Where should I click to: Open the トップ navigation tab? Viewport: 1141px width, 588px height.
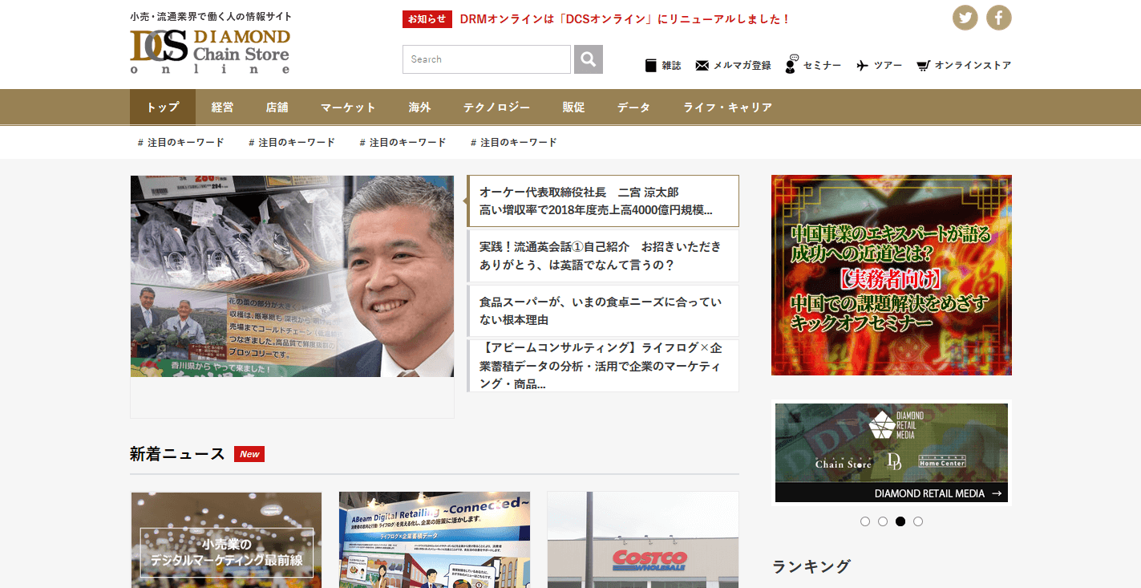(163, 107)
